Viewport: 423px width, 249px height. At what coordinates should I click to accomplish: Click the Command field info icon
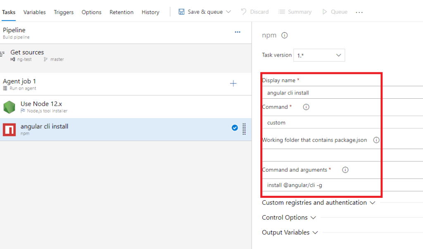click(306, 107)
